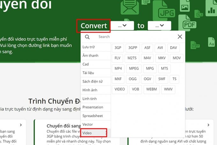217x145 pixels.
Task: Select the Âm thanh category
Action: 96,56
